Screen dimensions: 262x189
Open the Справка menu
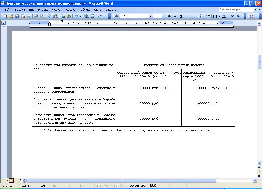point(111,10)
